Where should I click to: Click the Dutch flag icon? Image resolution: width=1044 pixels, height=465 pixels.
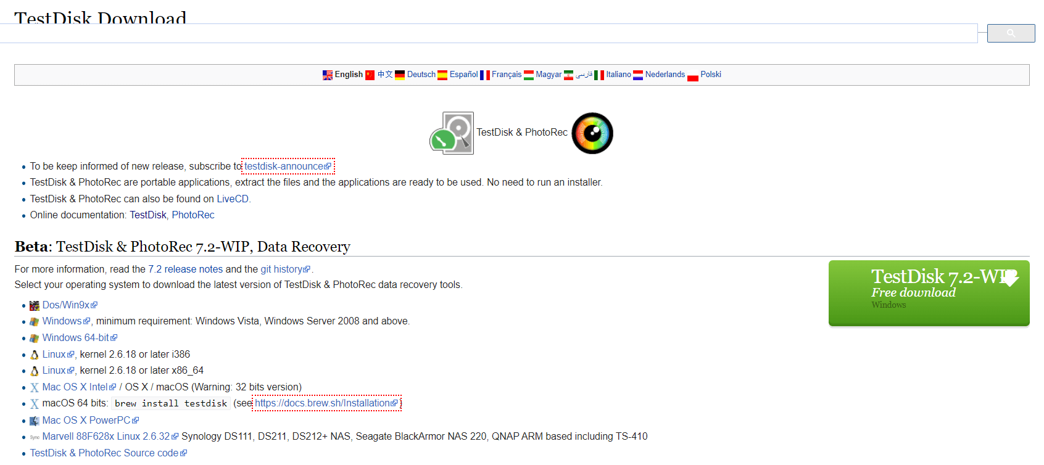coord(638,75)
